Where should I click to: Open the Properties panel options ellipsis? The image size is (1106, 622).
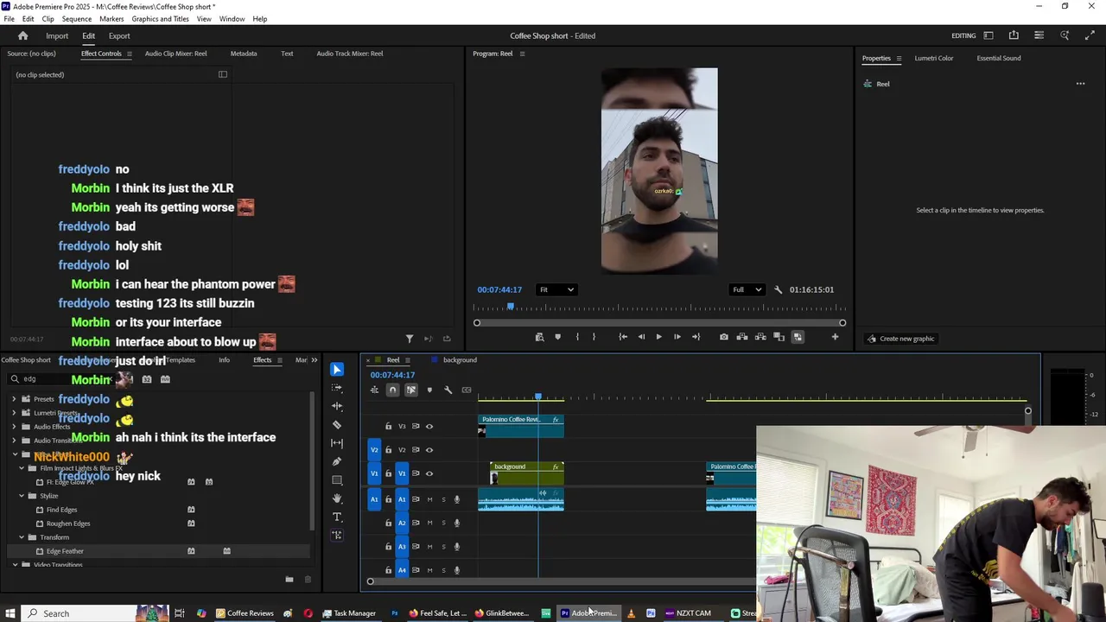point(1080,84)
